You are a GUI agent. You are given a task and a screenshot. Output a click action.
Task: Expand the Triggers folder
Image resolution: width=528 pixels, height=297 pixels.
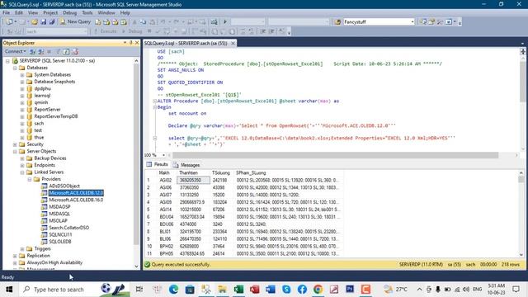(x=22, y=249)
